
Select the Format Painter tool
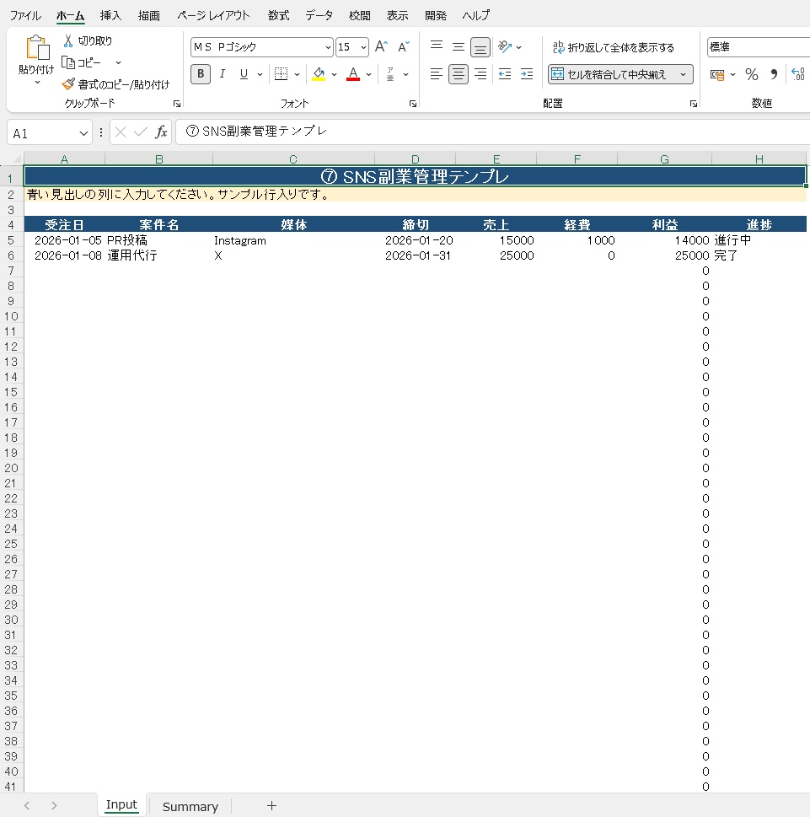(x=70, y=84)
